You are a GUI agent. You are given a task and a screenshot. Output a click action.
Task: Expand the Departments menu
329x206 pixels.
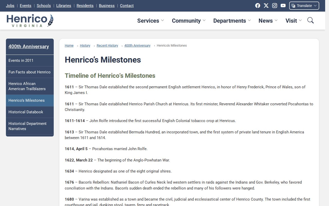232,21
